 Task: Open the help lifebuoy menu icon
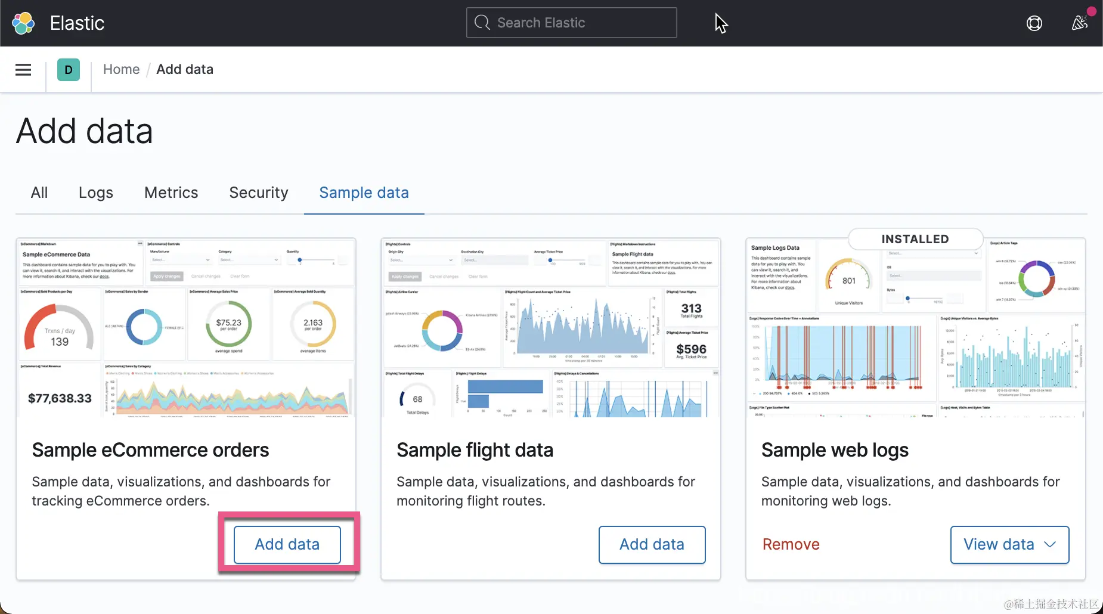pyautogui.click(x=1034, y=23)
